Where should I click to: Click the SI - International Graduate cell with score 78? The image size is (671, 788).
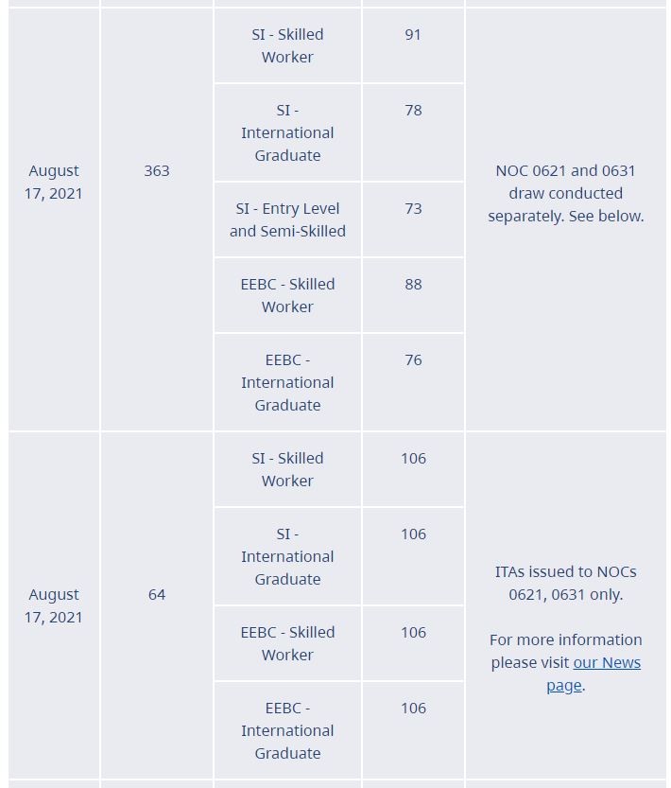point(287,132)
